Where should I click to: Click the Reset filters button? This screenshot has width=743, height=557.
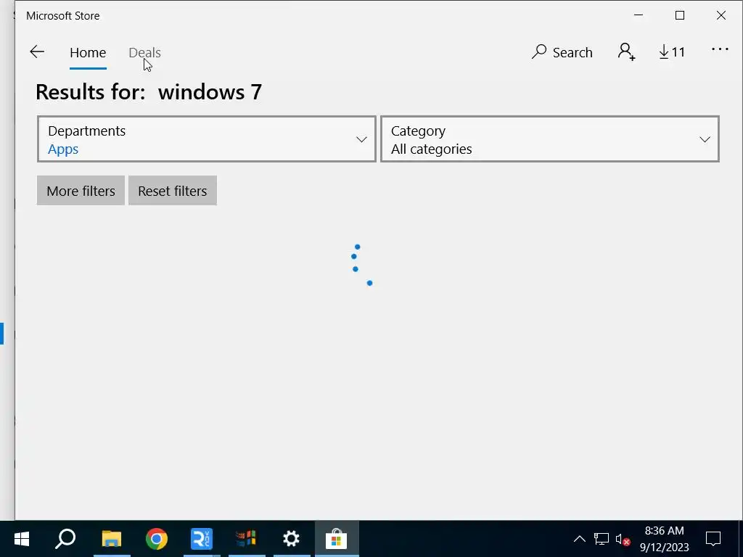173,191
